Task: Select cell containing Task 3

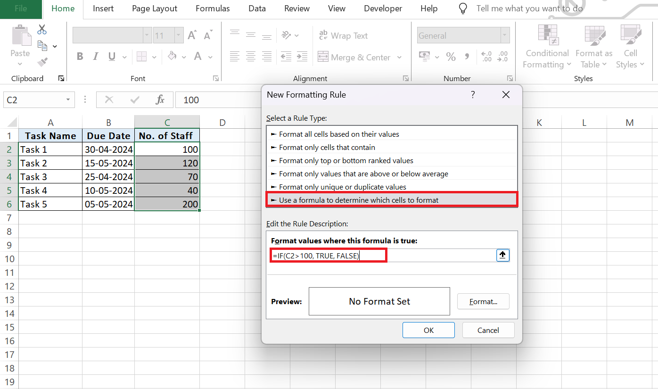Action: [50, 177]
